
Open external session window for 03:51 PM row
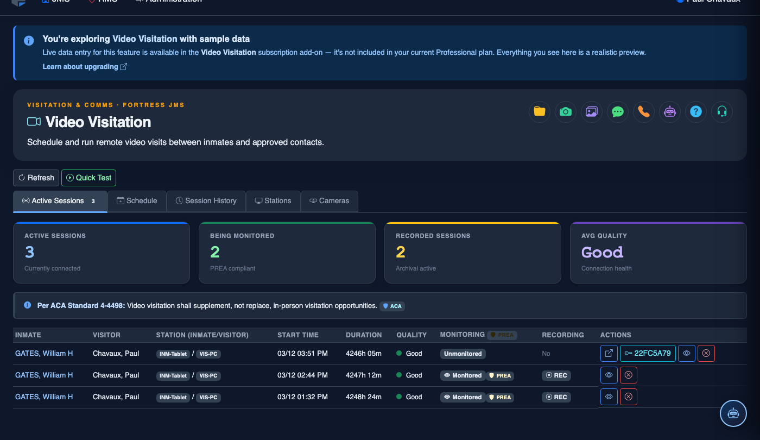609,354
